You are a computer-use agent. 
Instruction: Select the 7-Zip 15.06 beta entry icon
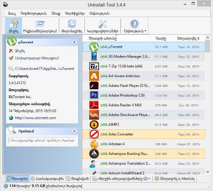point(94,67)
